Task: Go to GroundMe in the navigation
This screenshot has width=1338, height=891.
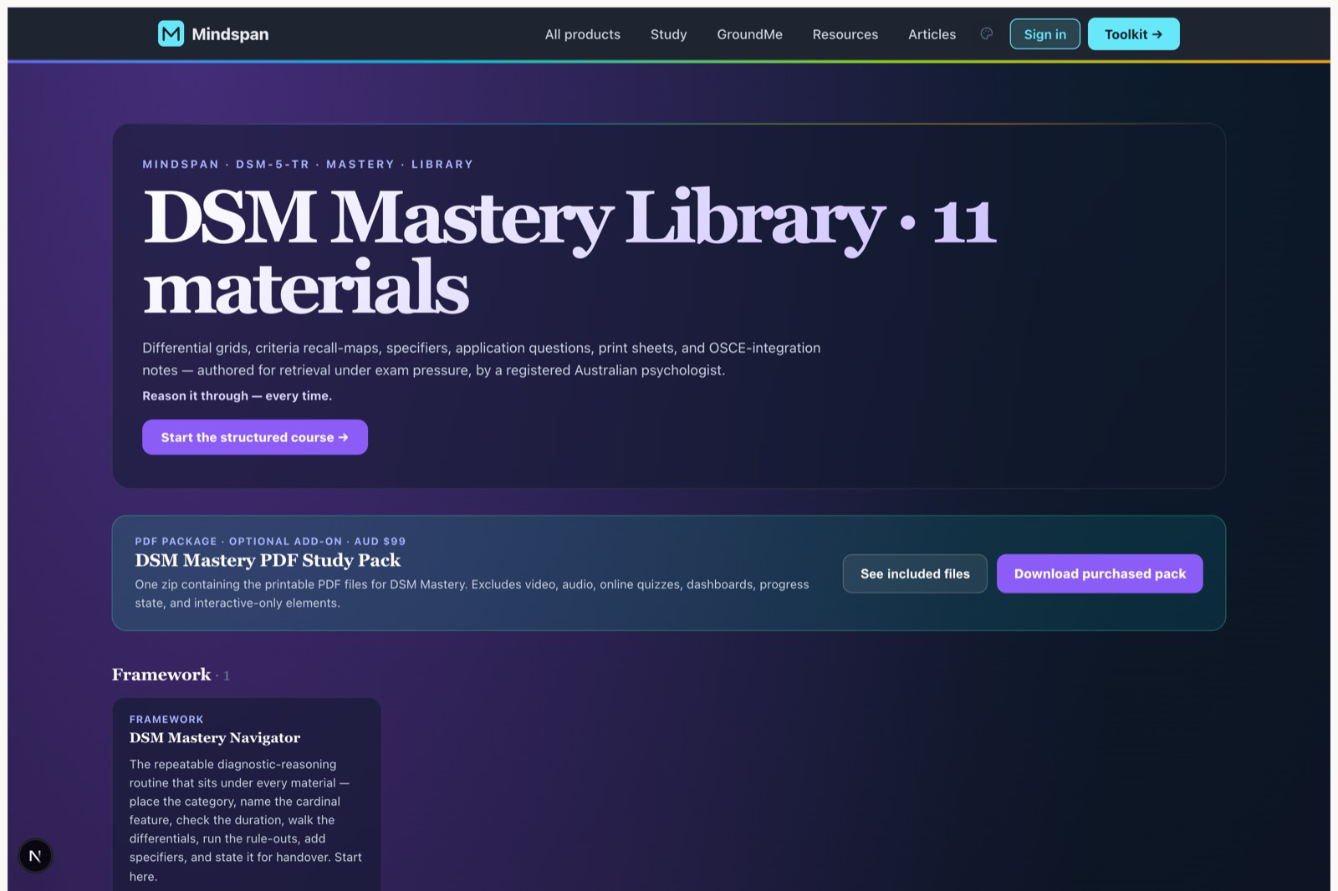Action: [x=749, y=34]
